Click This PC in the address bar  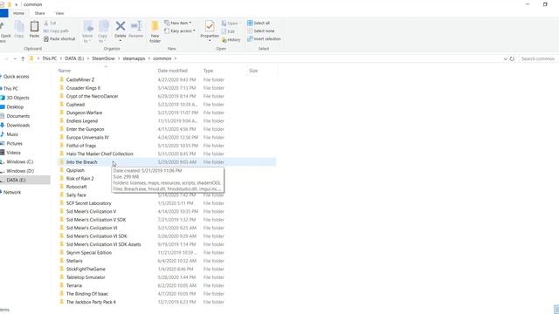coord(49,58)
